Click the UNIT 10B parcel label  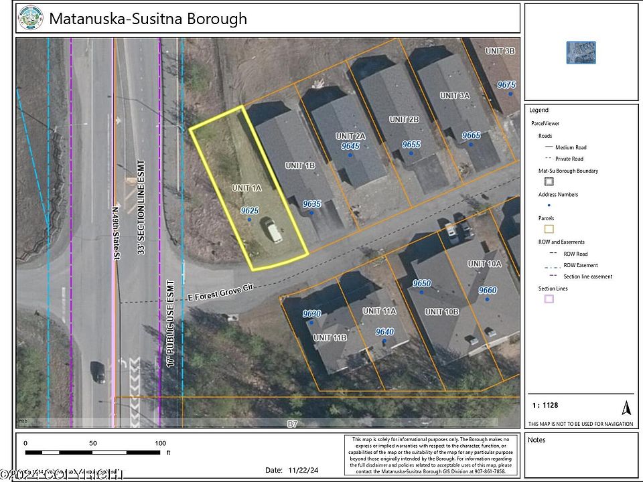pos(441,312)
